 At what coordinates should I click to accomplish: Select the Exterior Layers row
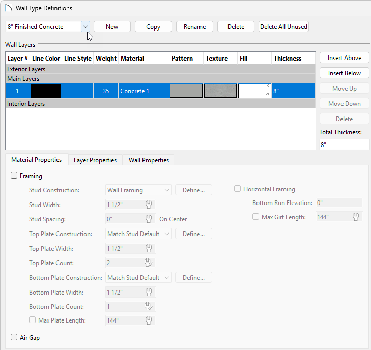coord(160,69)
